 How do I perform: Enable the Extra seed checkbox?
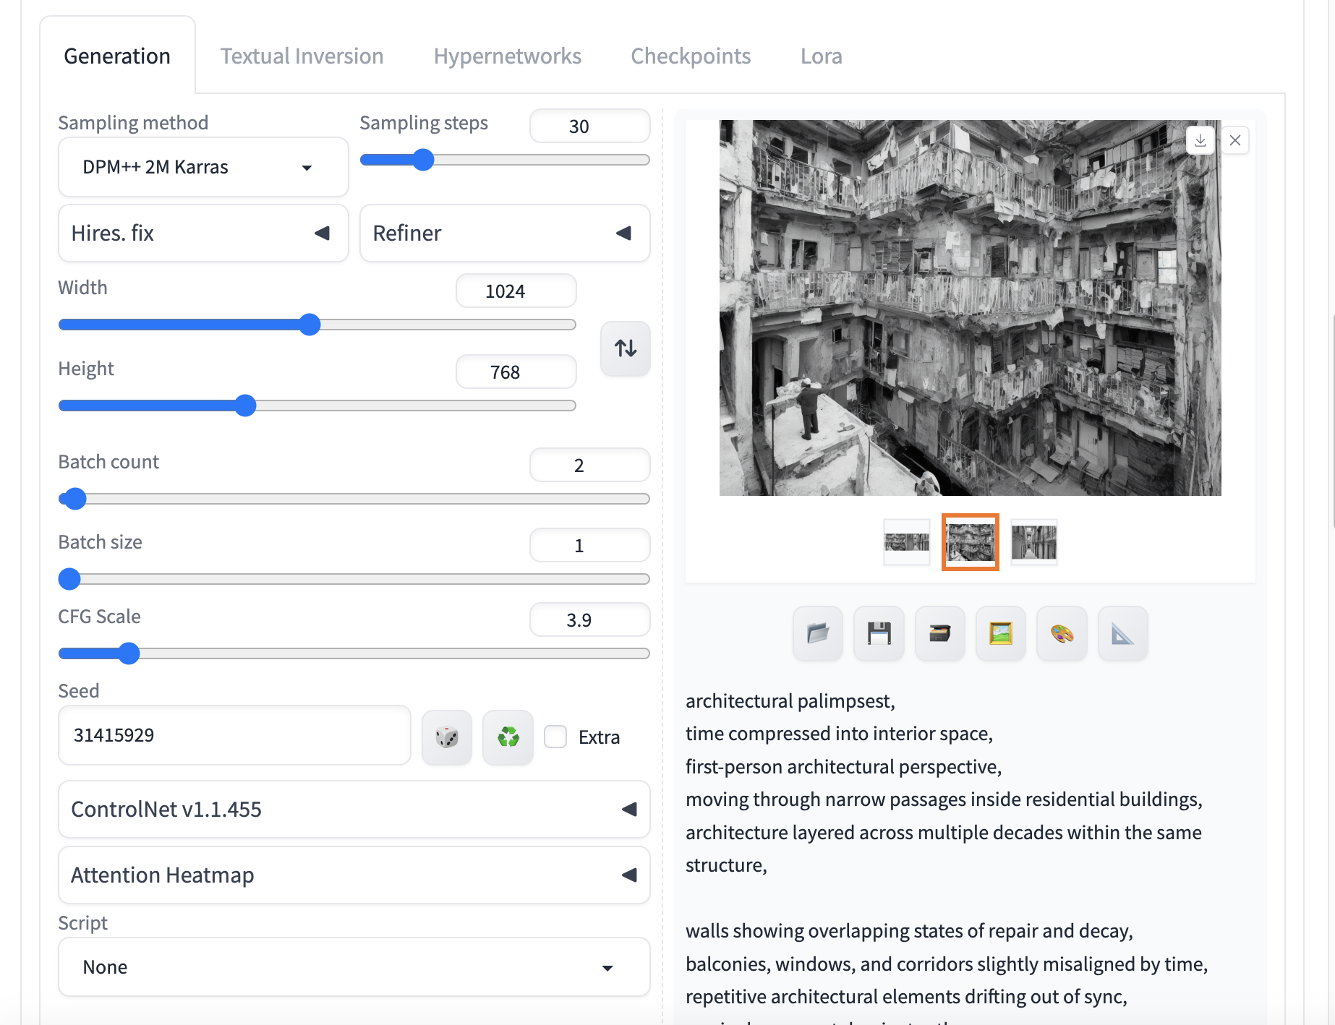[x=555, y=737]
